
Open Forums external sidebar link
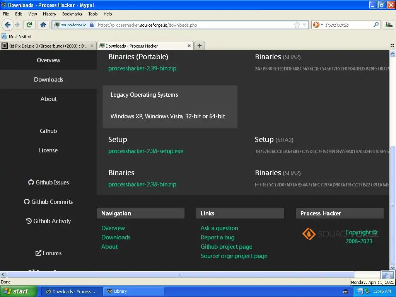(48, 253)
